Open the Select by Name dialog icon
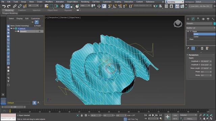216x121 pixels. [x=47, y=6]
